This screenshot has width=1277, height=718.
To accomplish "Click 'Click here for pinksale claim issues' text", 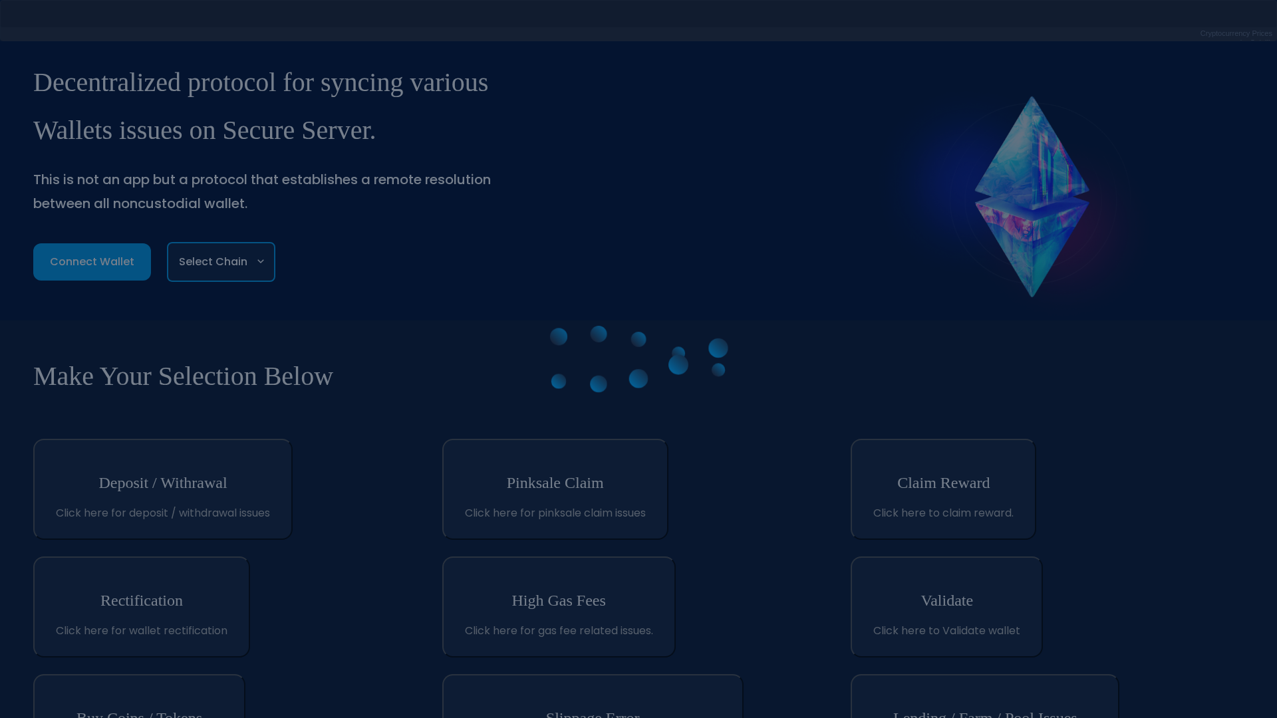I will 555,513.
